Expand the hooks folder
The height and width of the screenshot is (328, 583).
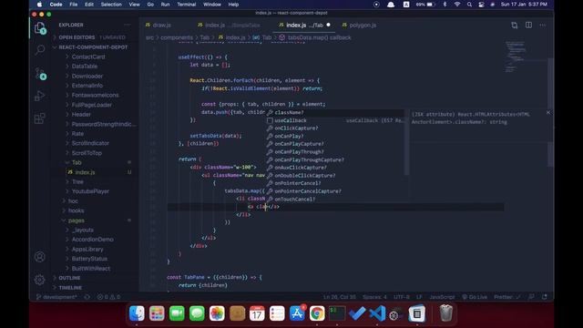click(x=76, y=210)
